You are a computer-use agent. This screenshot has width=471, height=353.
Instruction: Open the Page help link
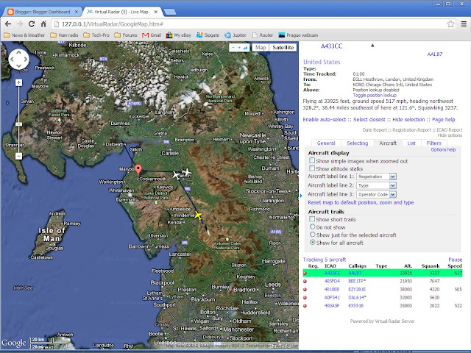pyautogui.click(x=443, y=119)
